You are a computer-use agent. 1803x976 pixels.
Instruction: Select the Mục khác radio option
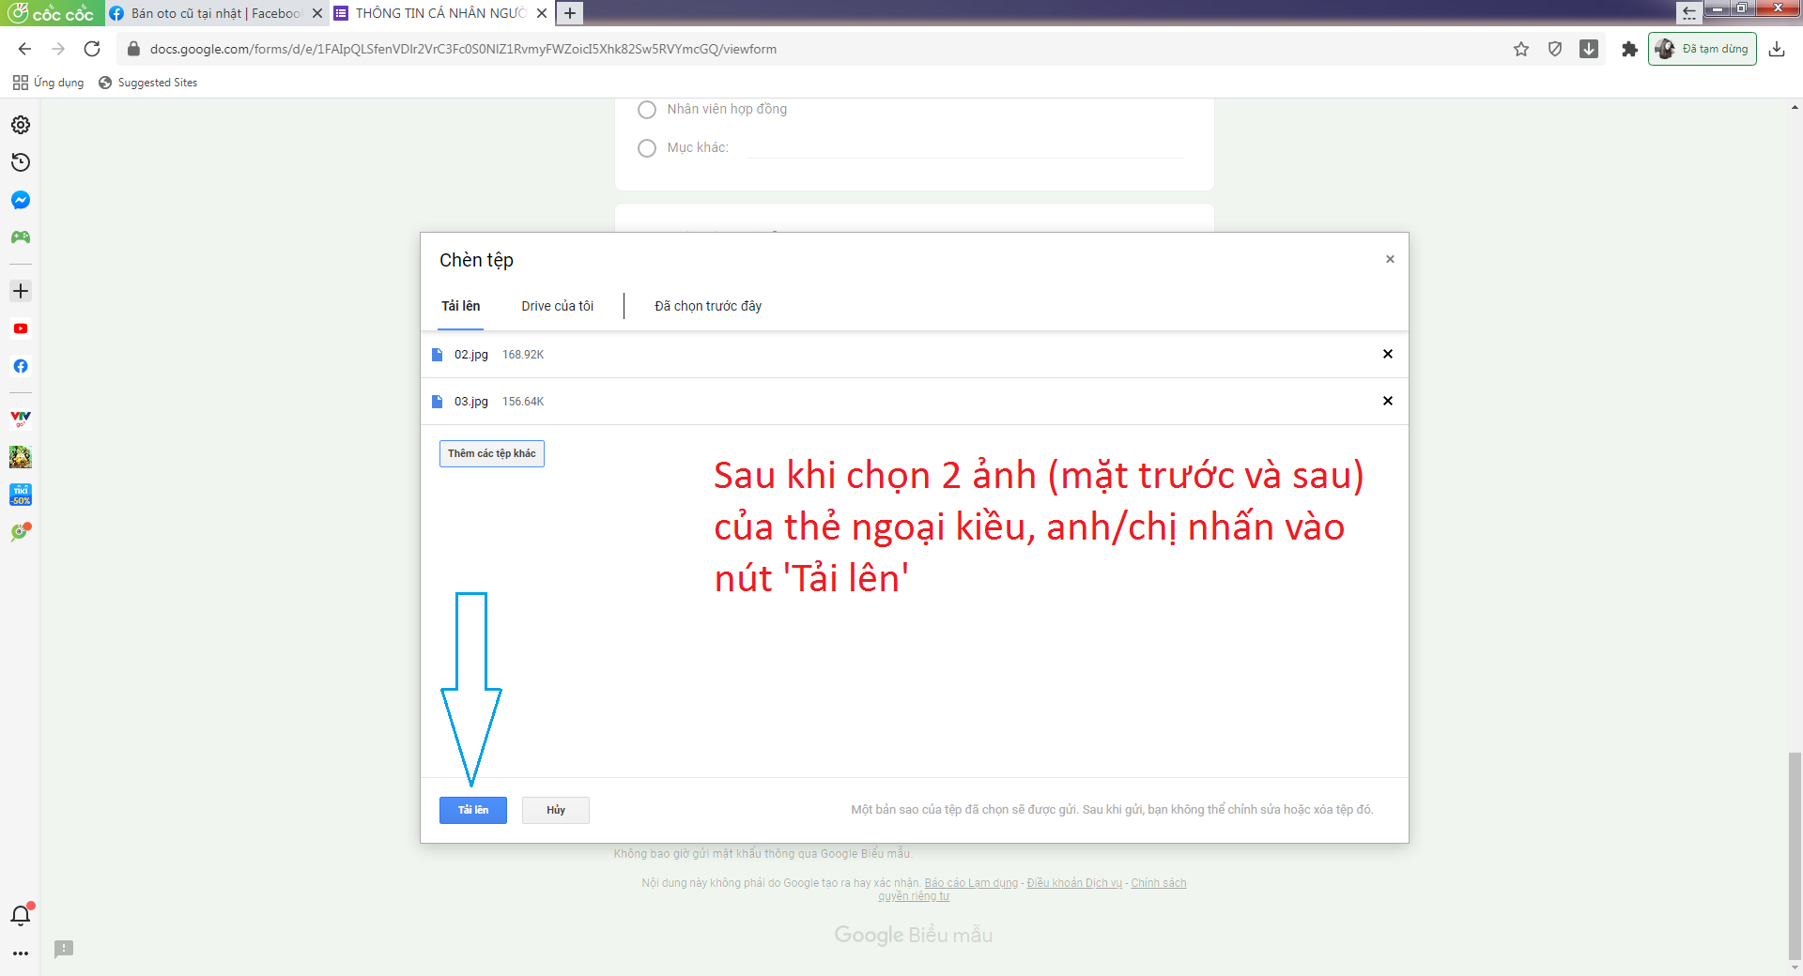647,148
